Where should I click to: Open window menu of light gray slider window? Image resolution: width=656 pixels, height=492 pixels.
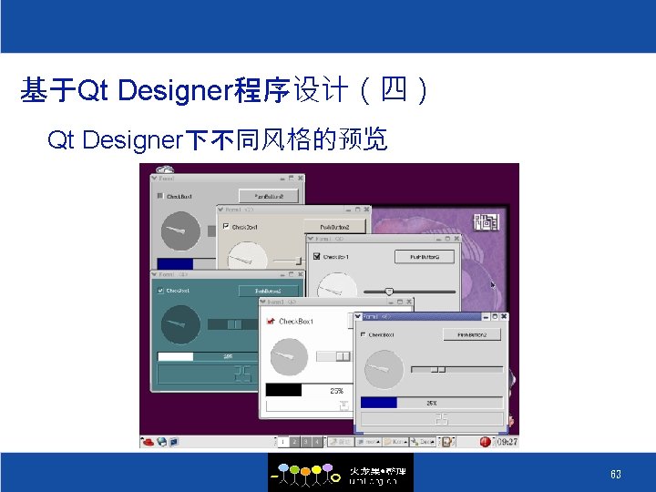(x=311, y=239)
